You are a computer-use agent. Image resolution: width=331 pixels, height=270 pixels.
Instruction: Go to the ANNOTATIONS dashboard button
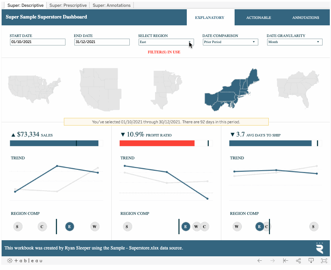[306, 18]
